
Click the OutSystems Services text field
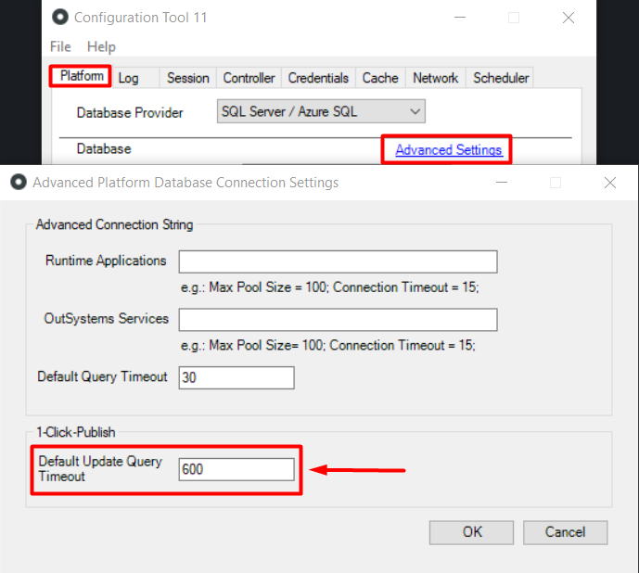pos(338,320)
